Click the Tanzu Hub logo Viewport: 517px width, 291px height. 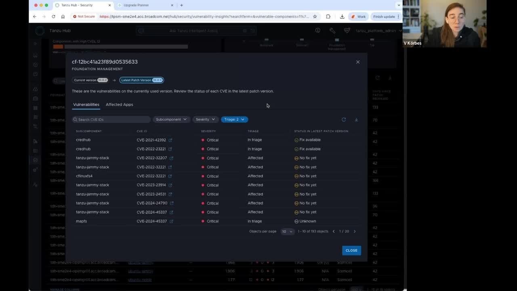(x=40, y=31)
